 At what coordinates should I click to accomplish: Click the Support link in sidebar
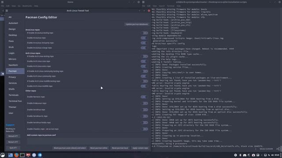tap(10, 125)
